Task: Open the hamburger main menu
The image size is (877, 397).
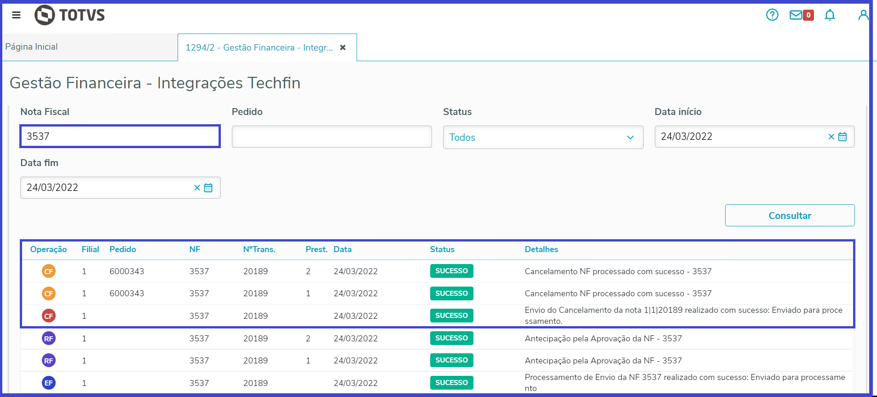Action: coord(16,15)
